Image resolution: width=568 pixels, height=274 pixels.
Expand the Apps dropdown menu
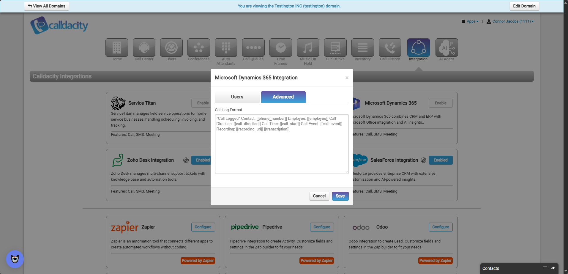[470, 21]
